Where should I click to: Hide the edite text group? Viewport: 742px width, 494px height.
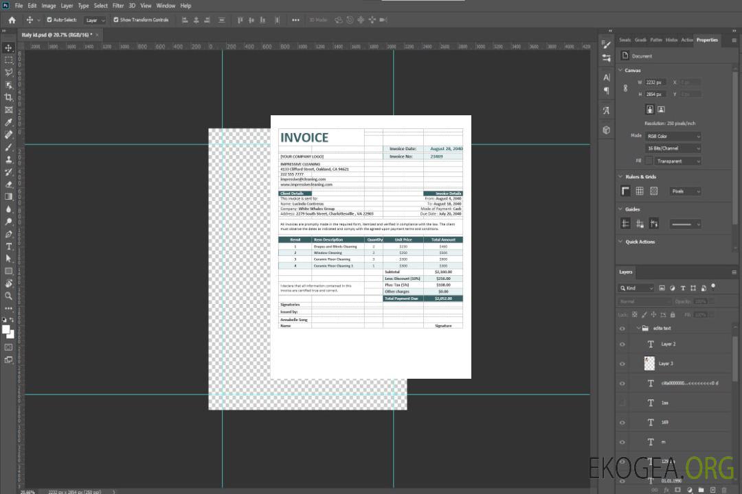coord(622,329)
